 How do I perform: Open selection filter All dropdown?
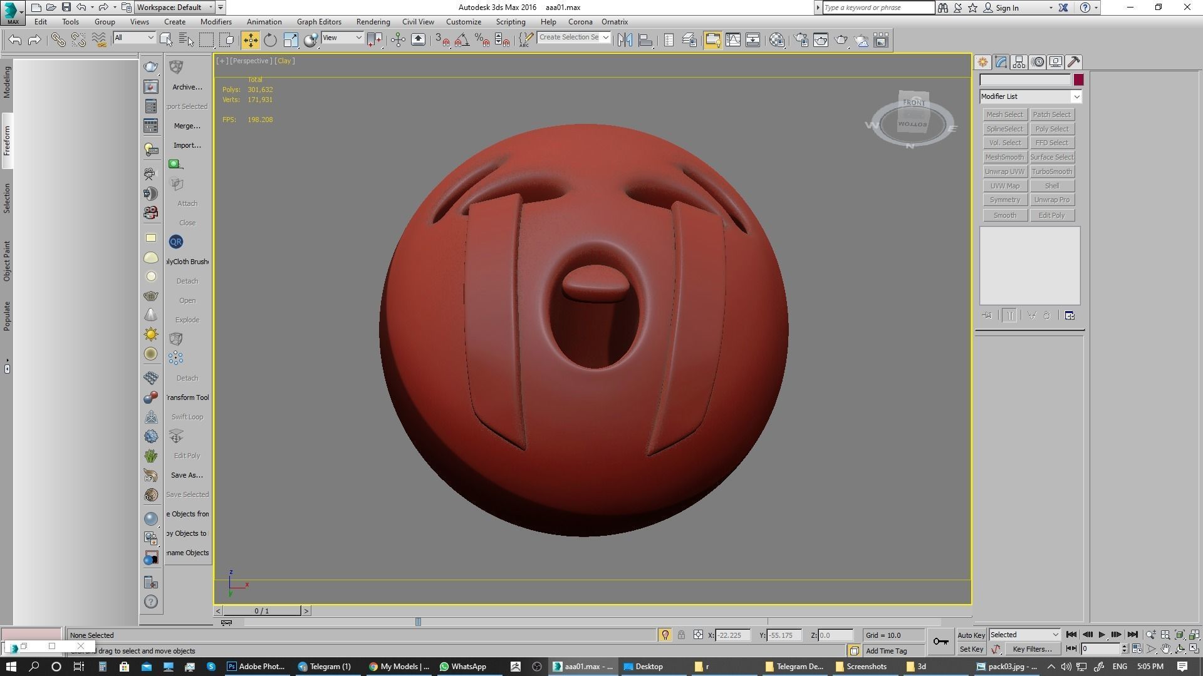click(x=133, y=38)
